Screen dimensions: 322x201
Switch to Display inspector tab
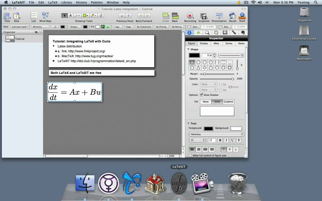204,44
